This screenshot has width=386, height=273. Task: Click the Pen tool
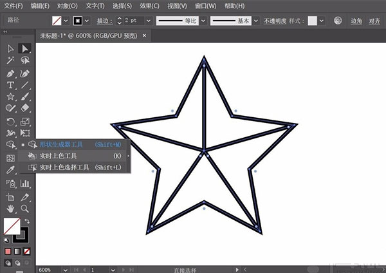[x=11, y=73]
